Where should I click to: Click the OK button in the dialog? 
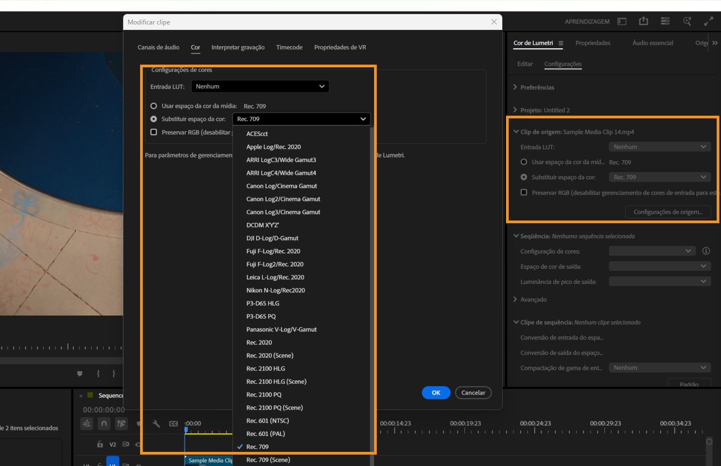click(x=435, y=392)
